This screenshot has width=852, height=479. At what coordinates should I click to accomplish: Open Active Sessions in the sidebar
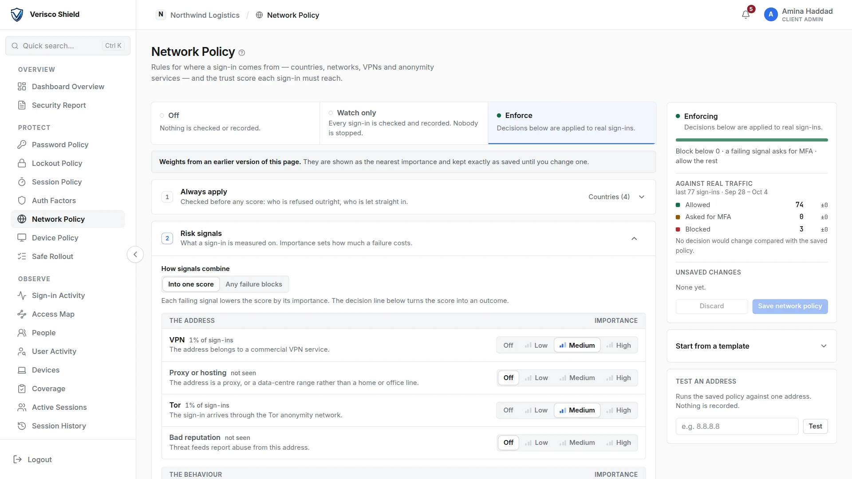[68, 407]
